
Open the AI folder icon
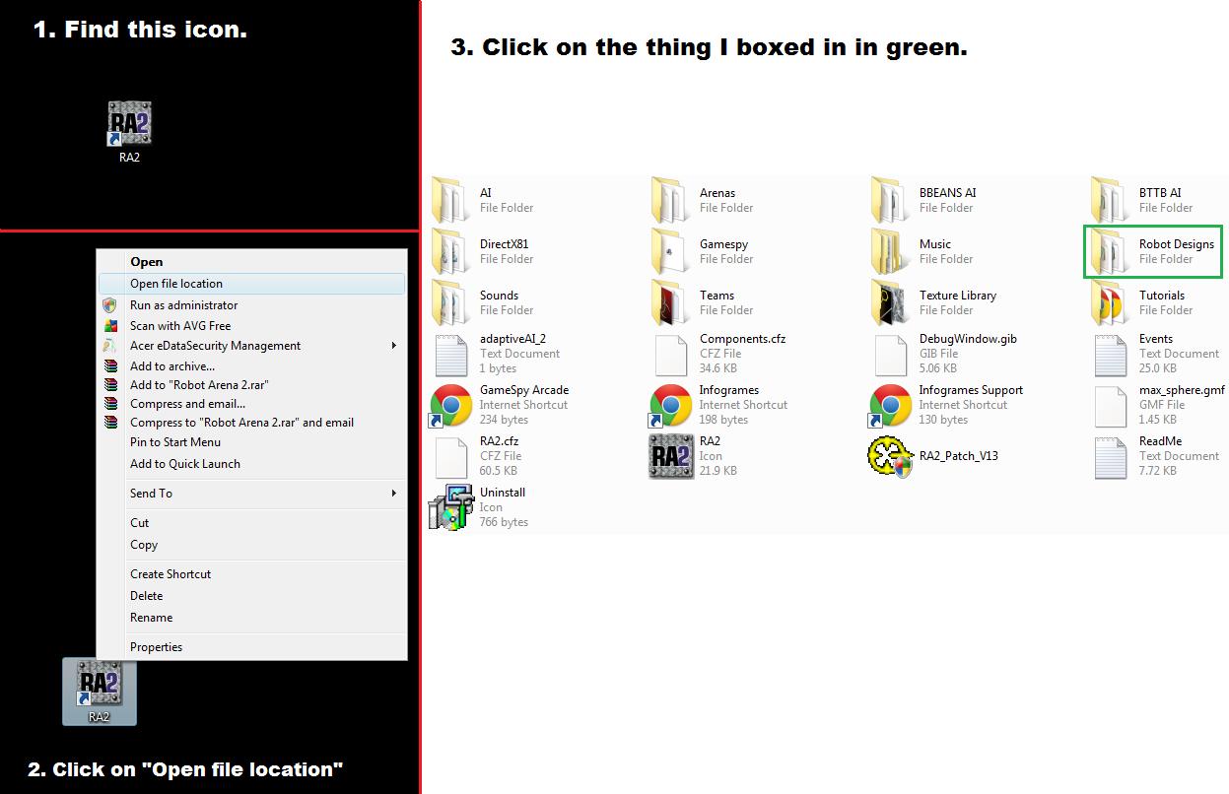click(x=451, y=200)
